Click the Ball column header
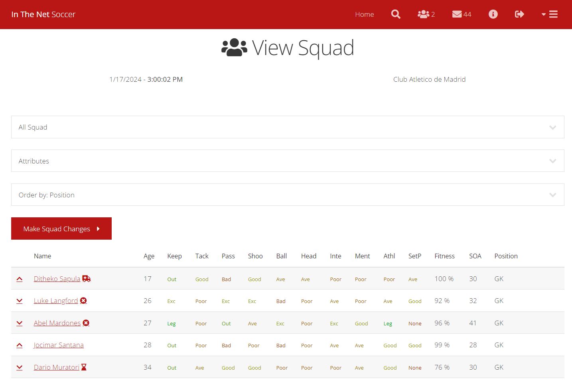The width and height of the screenshot is (572, 384). [282, 256]
